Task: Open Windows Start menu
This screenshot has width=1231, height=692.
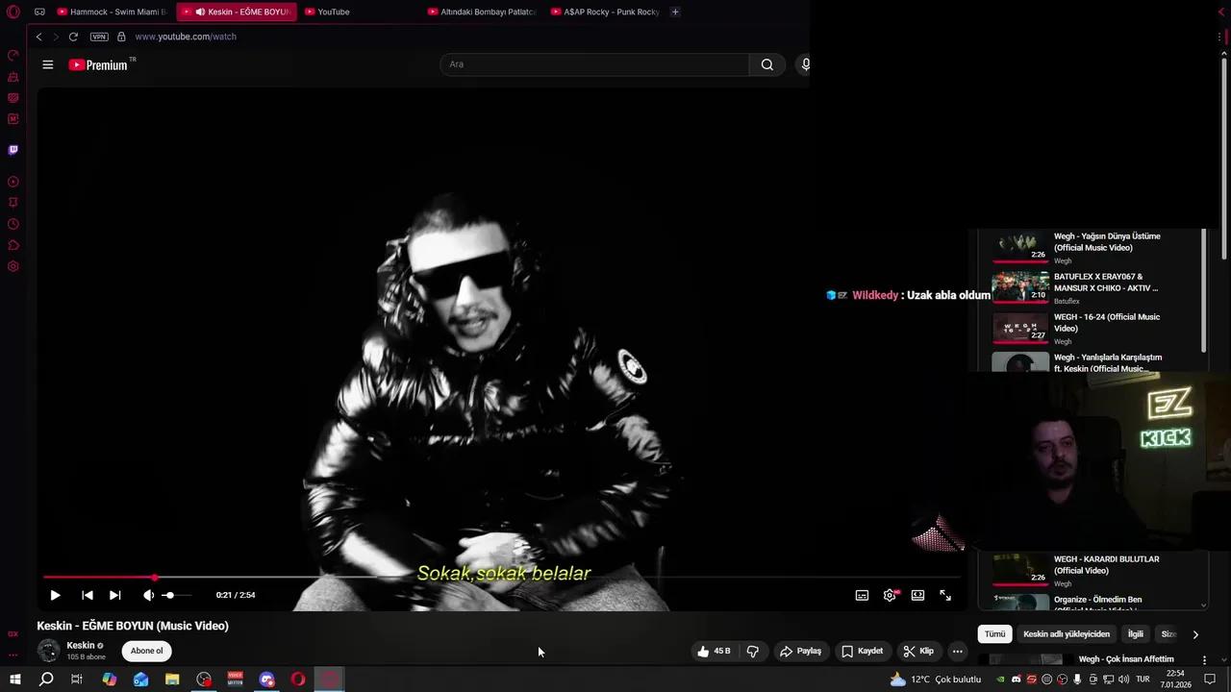Action: pyautogui.click(x=14, y=680)
